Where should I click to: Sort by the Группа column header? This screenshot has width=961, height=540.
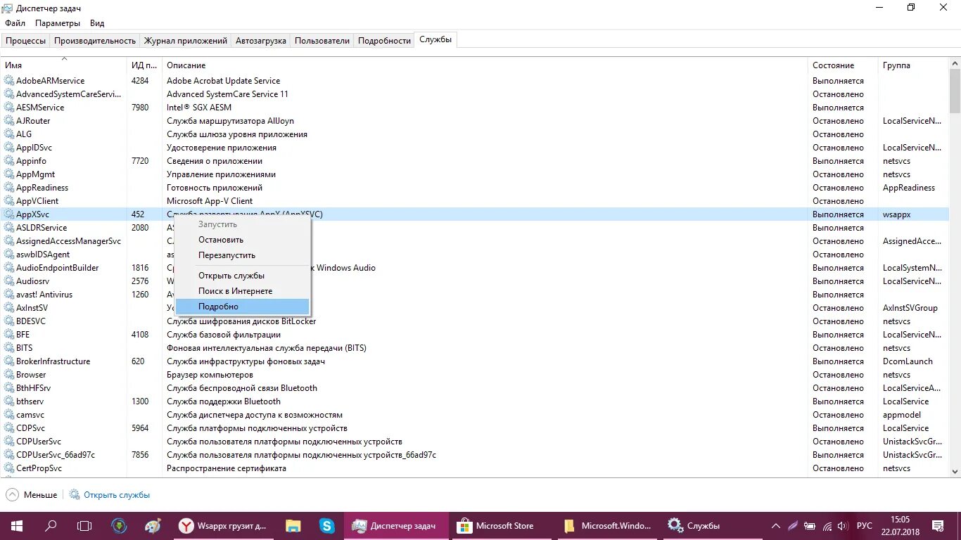(x=913, y=65)
